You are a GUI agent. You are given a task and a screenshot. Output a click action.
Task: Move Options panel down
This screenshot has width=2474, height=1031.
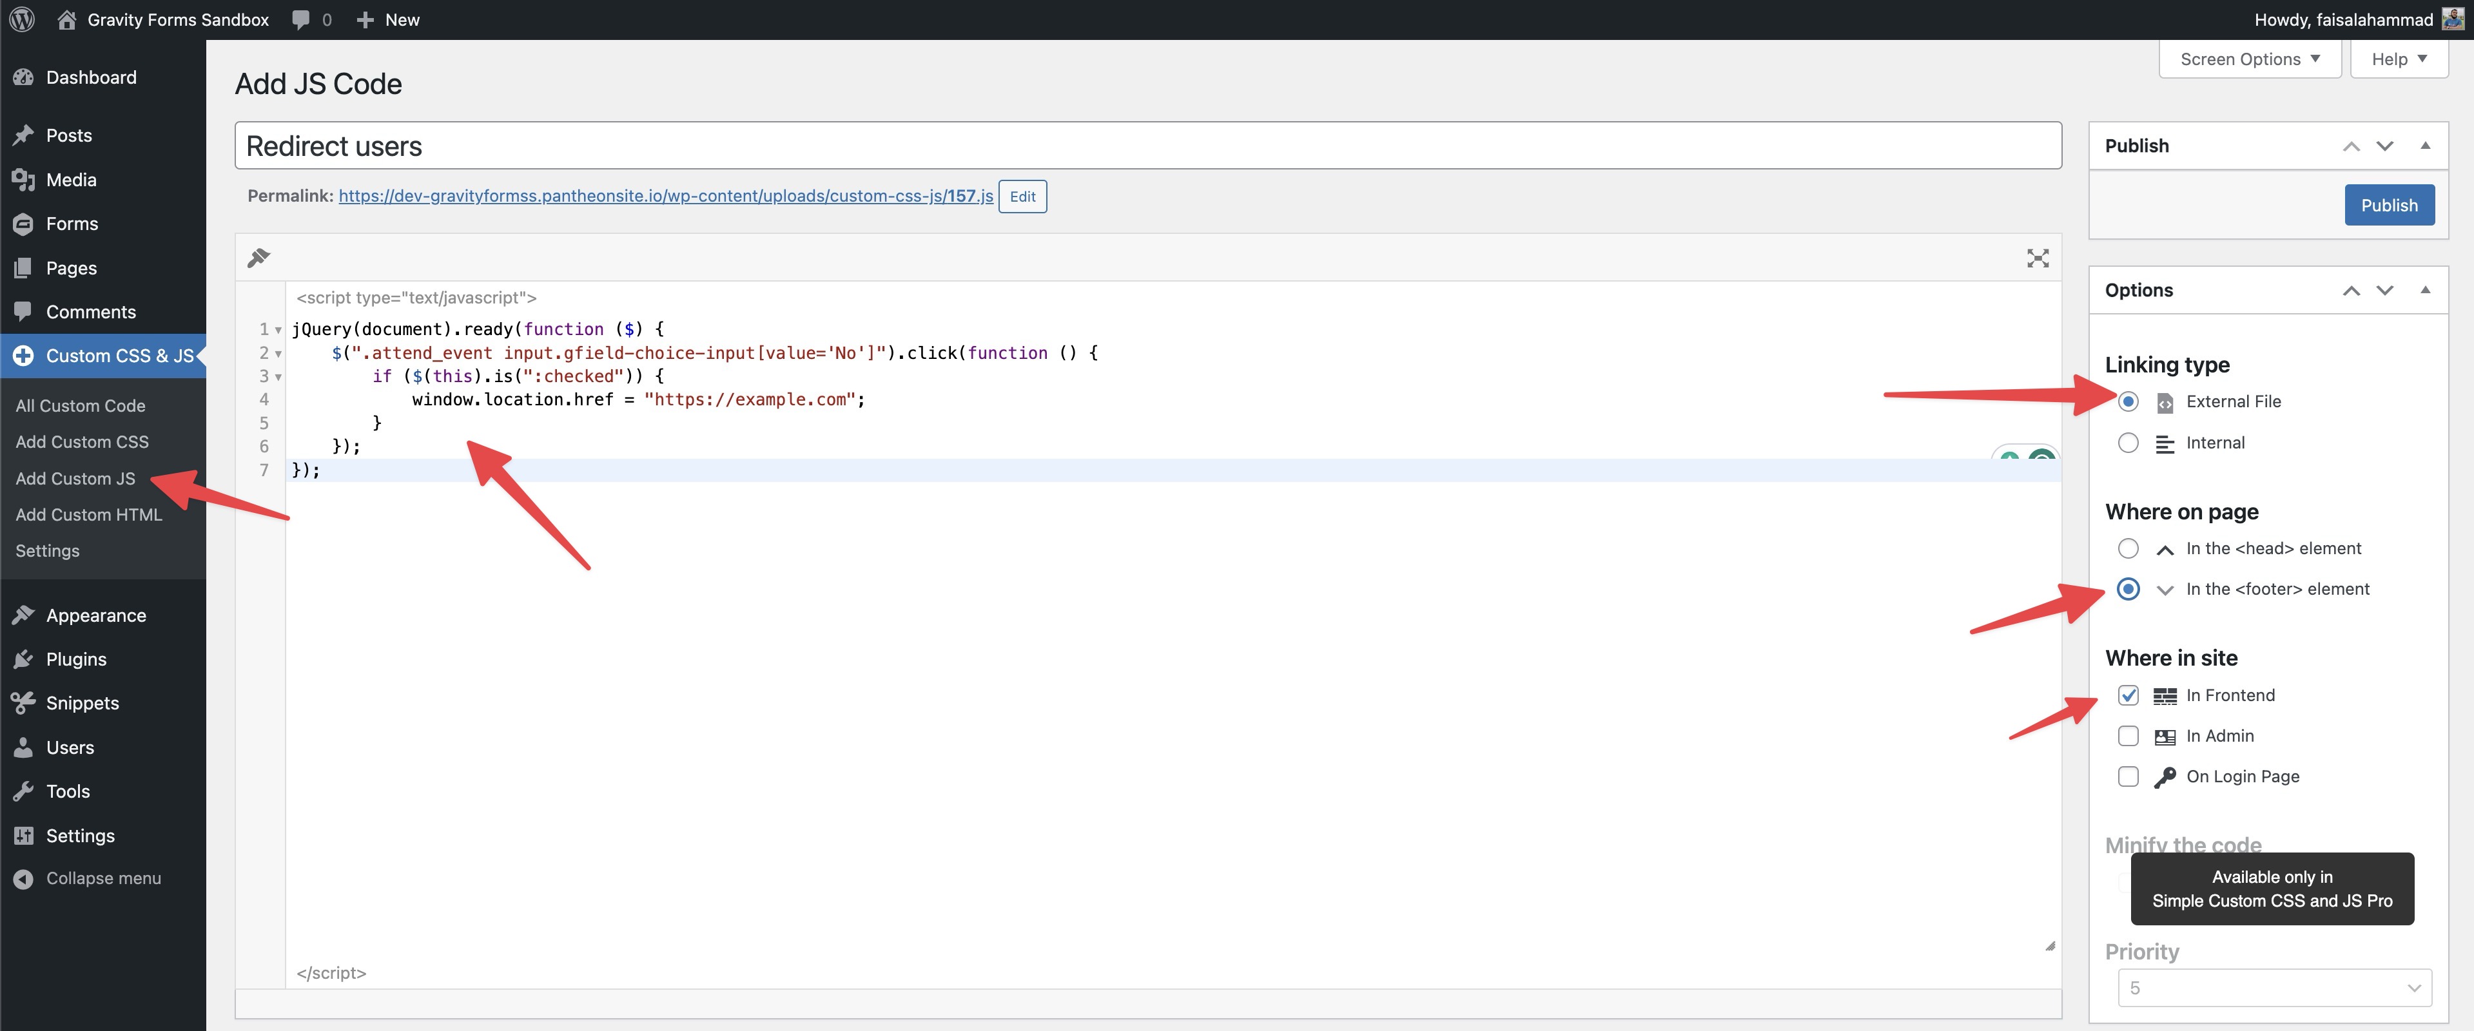(x=2384, y=290)
